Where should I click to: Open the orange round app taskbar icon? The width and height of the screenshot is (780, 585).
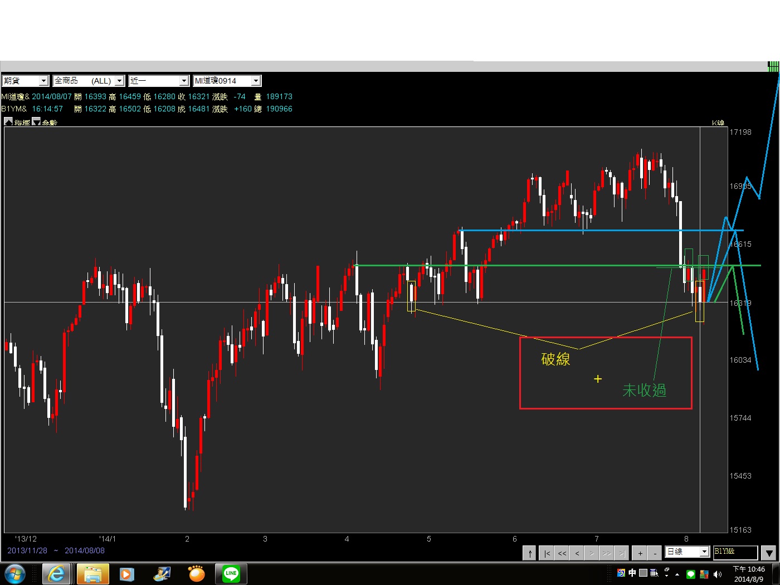pos(197,574)
